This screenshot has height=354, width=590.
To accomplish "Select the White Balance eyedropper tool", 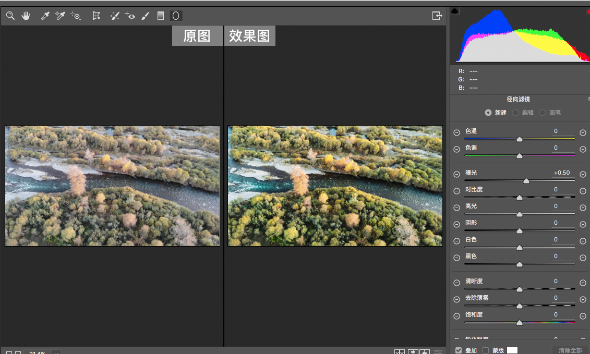I will coord(45,16).
